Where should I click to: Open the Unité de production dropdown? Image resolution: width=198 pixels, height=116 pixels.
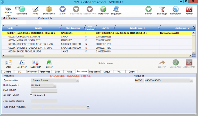[x=55, y=86]
